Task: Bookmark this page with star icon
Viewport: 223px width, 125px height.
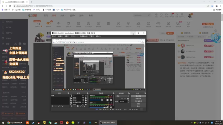Action: pos(212,6)
